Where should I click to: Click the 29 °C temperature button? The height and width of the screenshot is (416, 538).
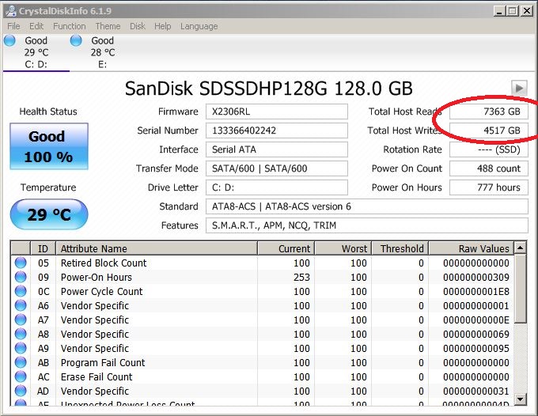click(49, 214)
